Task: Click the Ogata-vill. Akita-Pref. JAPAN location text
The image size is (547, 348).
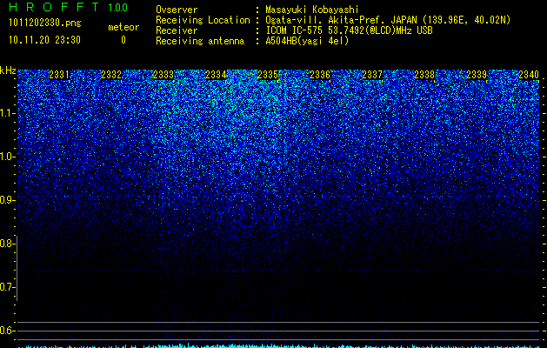Action: [x=388, y=20]
